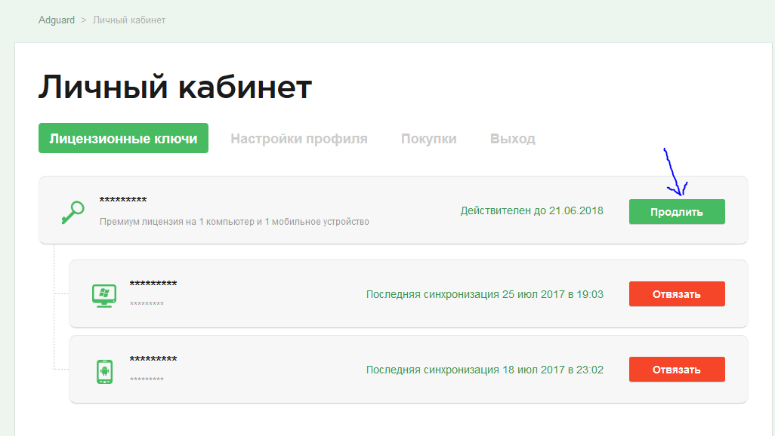Click the green key icon of the license
The width and height of the screenshot is (775, 436).
coord(73,212)
